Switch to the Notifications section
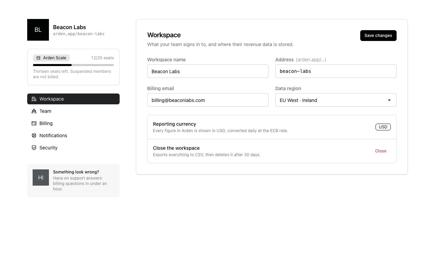 [x=73, y=135]
